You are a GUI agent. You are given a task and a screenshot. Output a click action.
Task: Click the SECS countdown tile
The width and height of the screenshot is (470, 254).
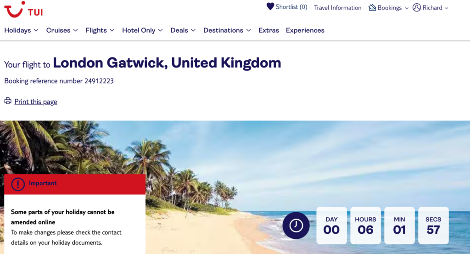(x=433, y=226)
